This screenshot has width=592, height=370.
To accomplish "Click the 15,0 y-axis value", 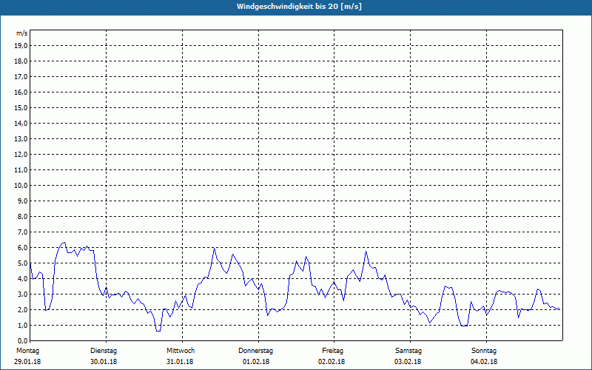I will (21, 107).
